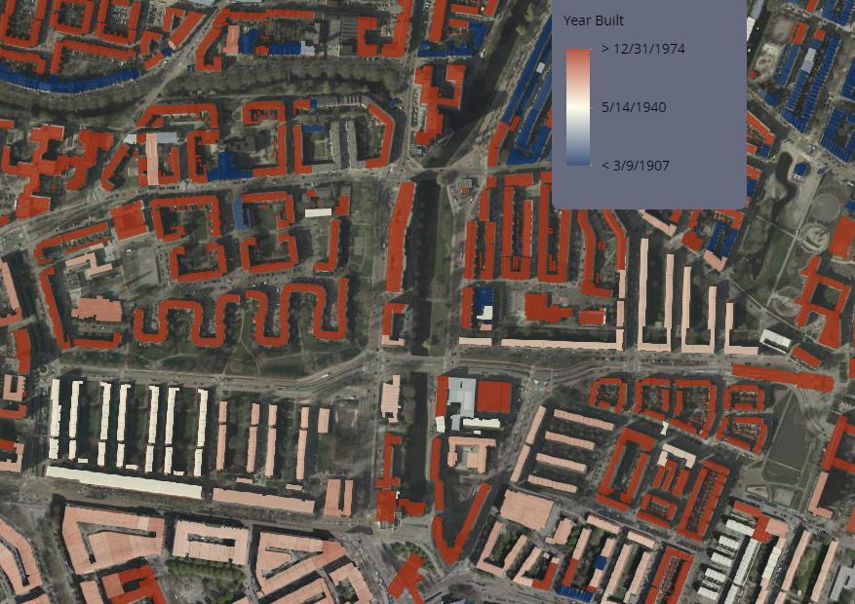855x604 pixels.
Task: Click the legend color ramp gradient bar
Action: pyautogui.click(x=578, y=107)
